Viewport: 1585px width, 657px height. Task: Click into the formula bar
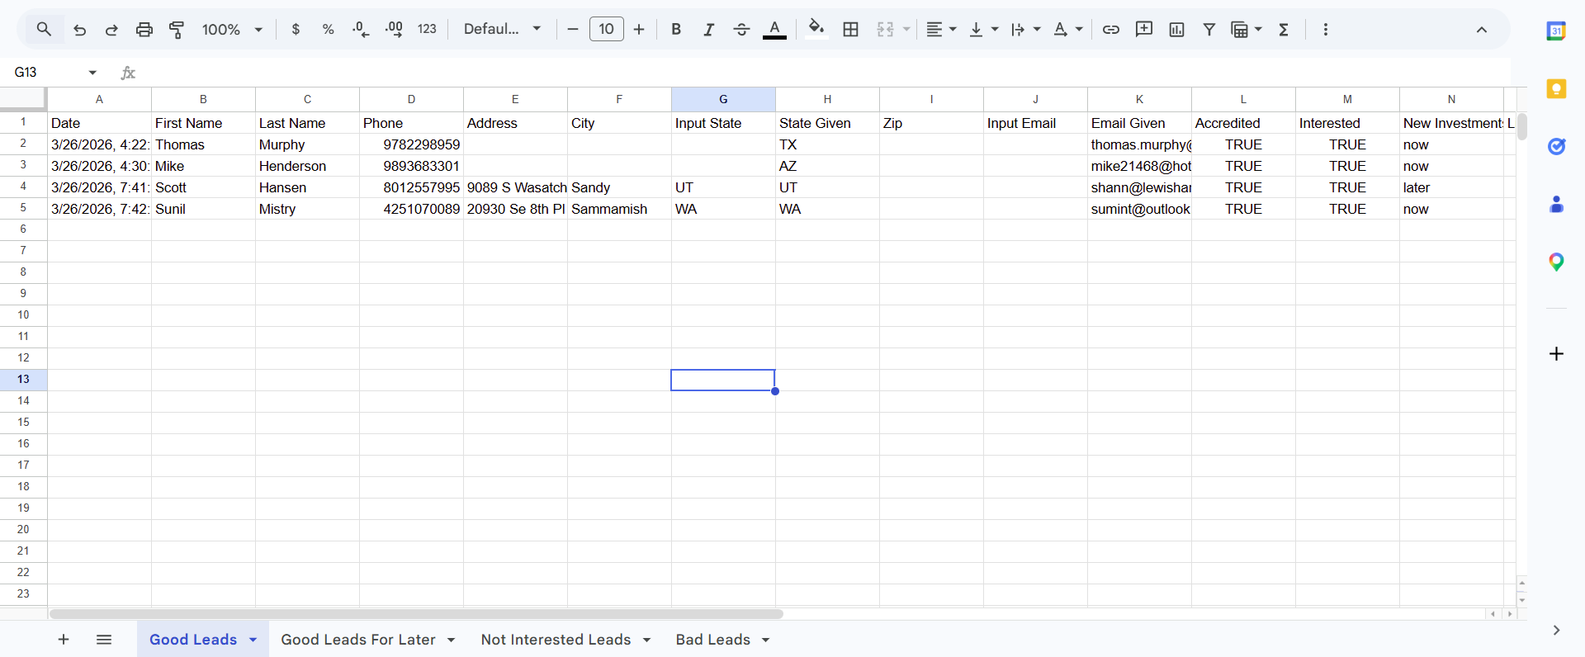click(826, 73)
